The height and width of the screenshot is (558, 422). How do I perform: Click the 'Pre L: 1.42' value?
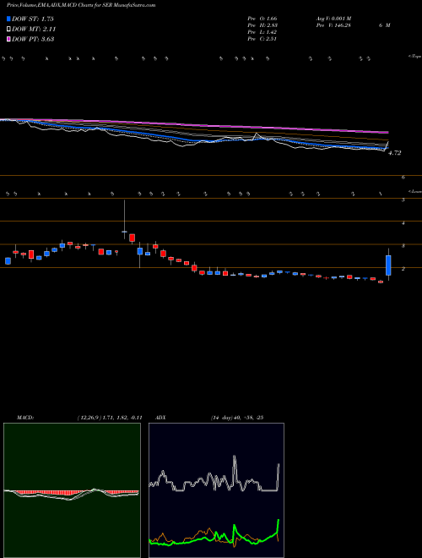click(262, 32)
